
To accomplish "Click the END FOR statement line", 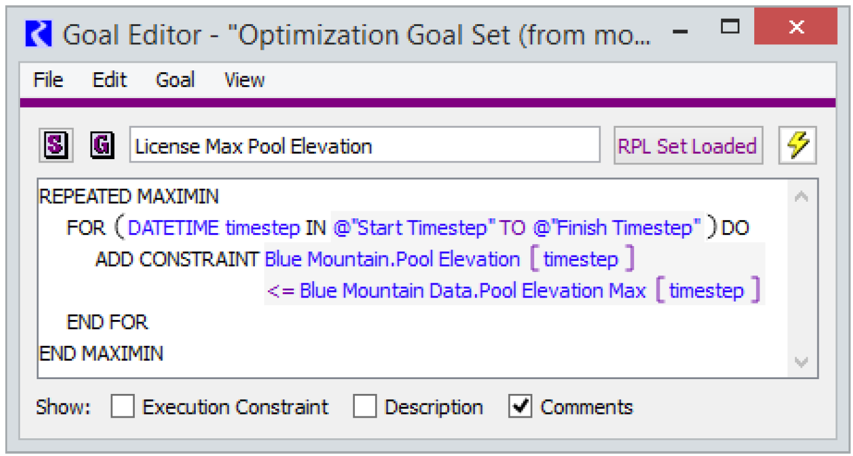I will 107,322.
